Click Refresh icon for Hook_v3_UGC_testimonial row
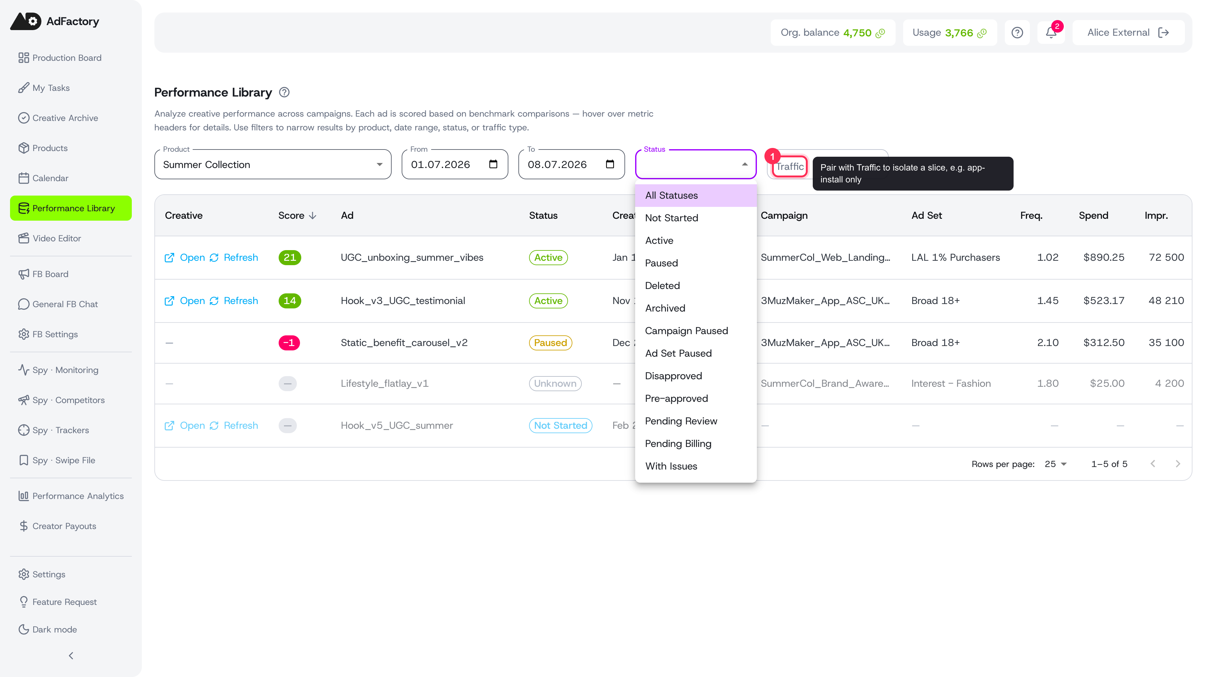 point(214,301)
